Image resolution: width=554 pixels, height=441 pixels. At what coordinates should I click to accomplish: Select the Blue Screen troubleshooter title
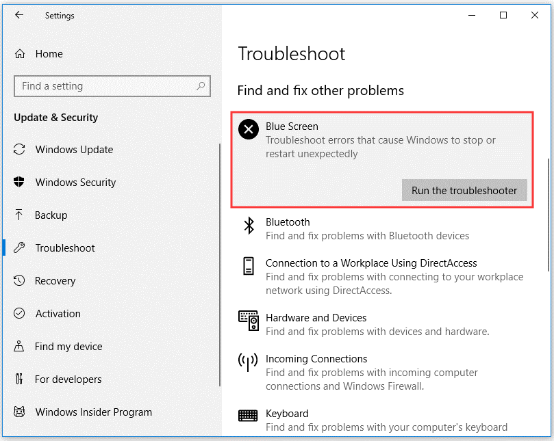(x=292, y=126)
